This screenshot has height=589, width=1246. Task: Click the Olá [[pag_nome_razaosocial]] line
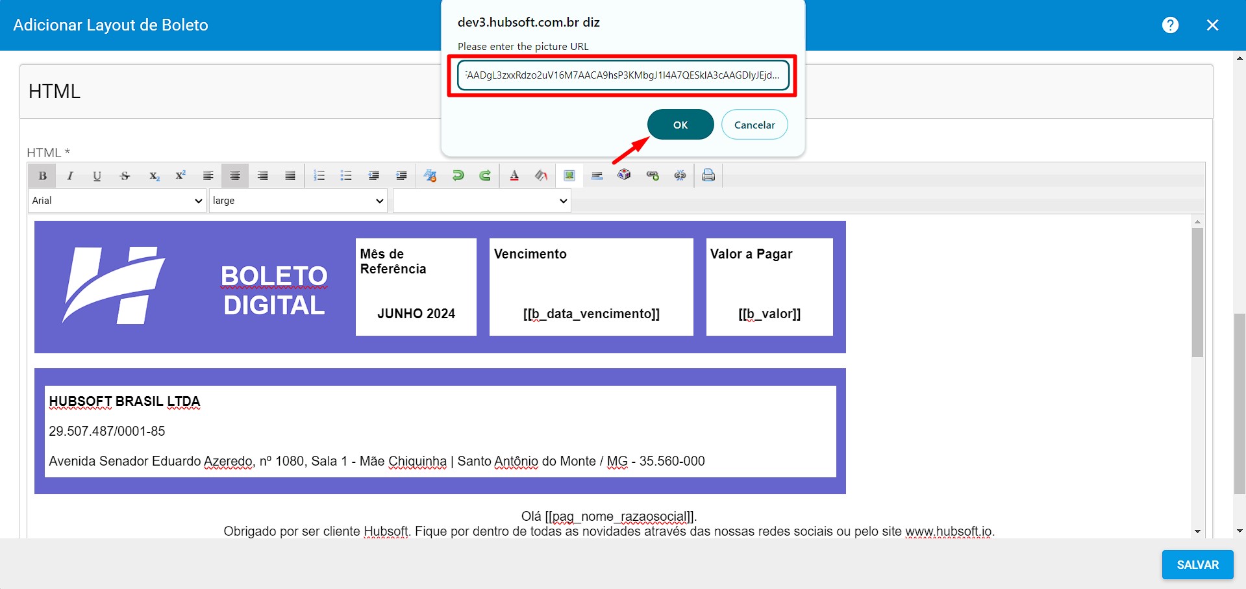coord(609,516)
